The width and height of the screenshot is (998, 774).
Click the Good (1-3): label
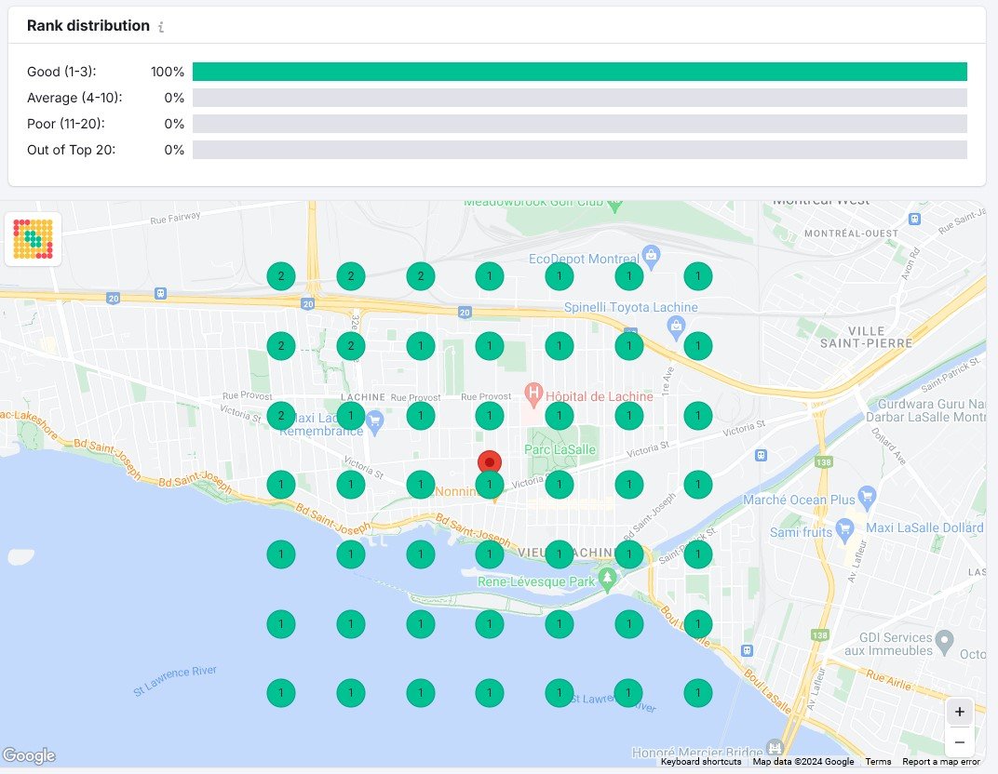click(x=61, y=72)
